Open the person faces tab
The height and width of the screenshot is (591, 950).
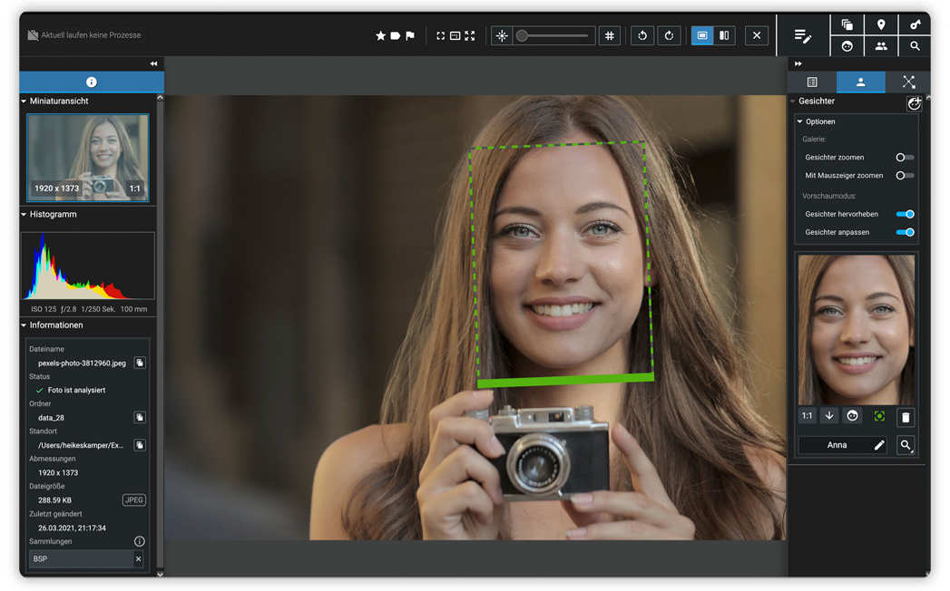pos(860,82)
